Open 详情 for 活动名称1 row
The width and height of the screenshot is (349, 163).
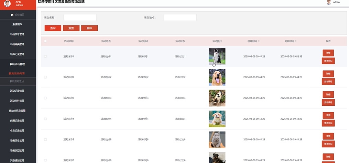click(328, 53)
